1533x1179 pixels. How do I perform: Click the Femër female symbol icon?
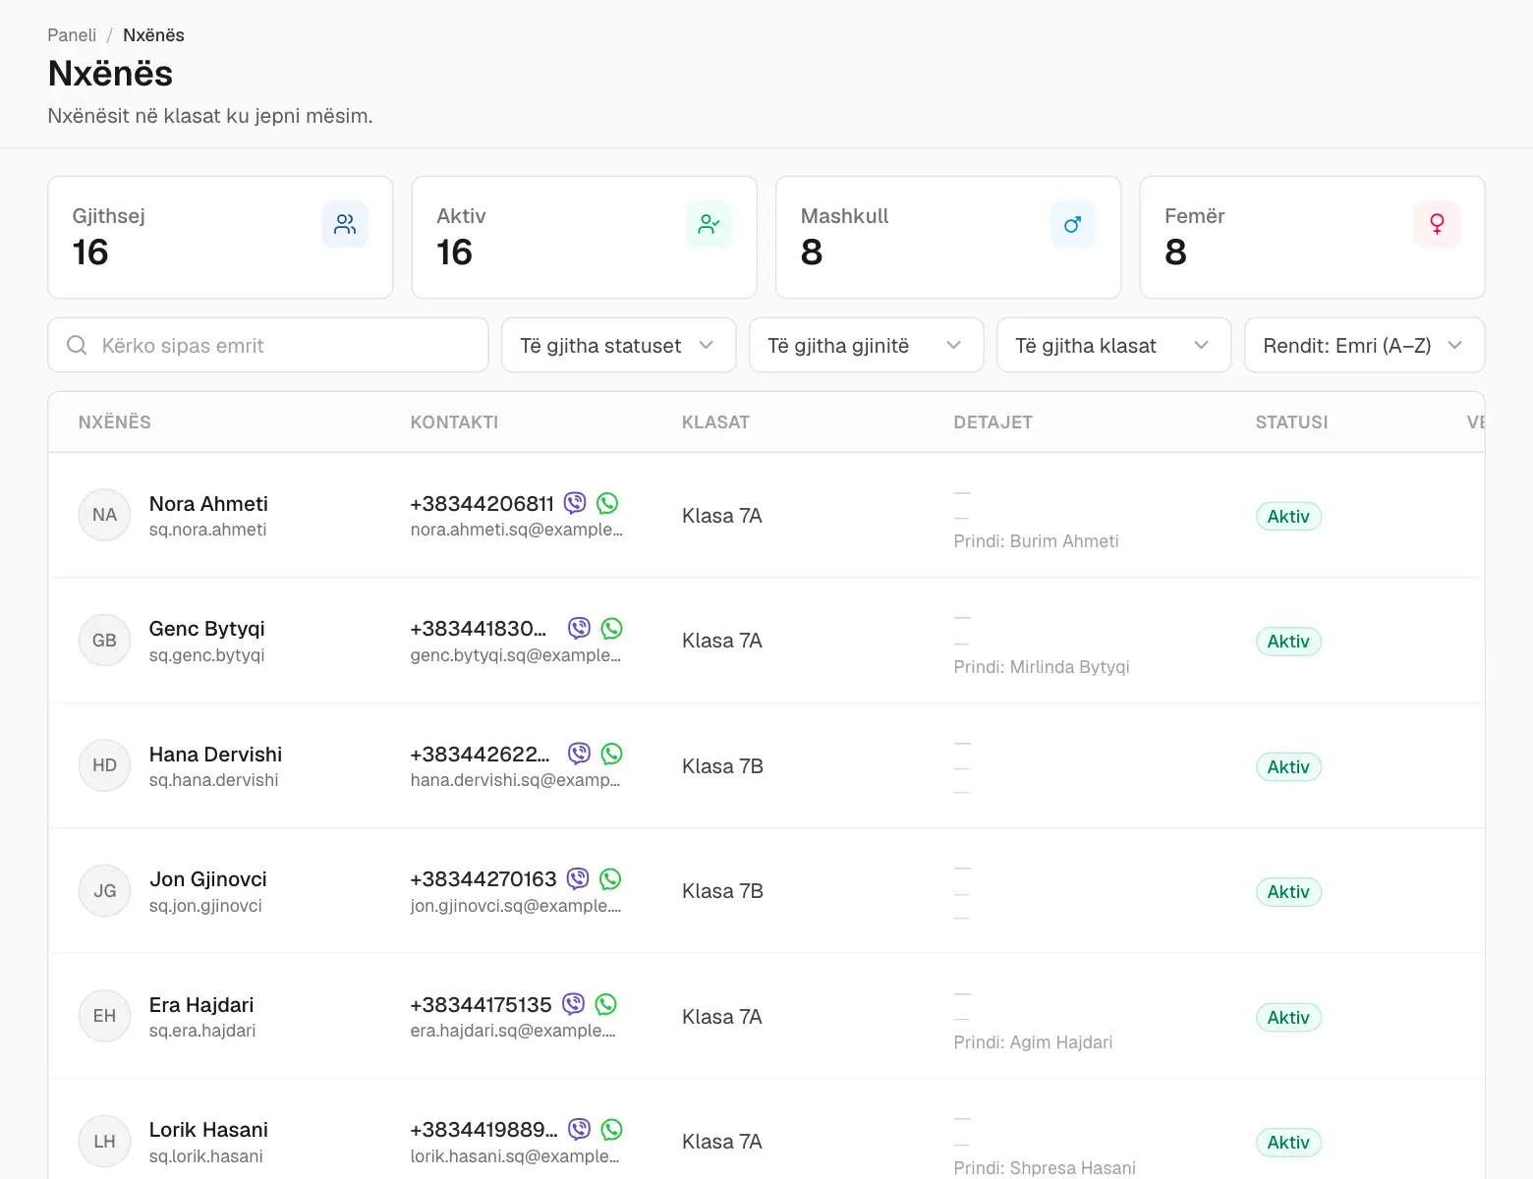point(1437,224)
